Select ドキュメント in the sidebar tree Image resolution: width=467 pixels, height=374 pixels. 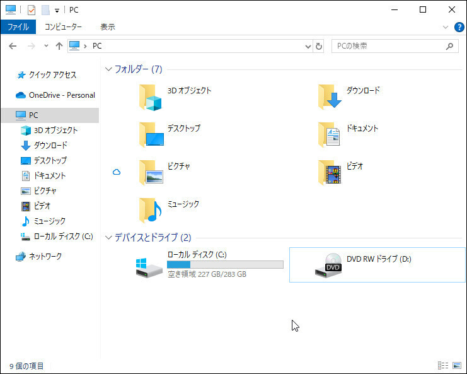pos(43,176)
